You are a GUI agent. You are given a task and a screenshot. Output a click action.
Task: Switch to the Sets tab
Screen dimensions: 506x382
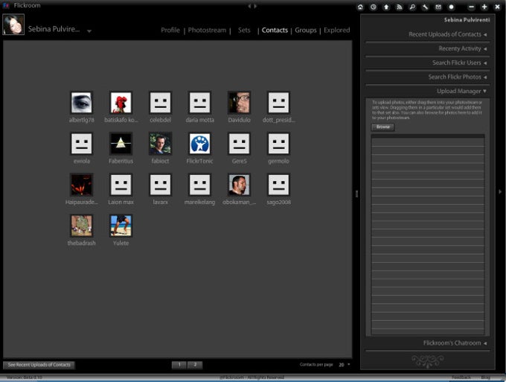click(244, 30)
